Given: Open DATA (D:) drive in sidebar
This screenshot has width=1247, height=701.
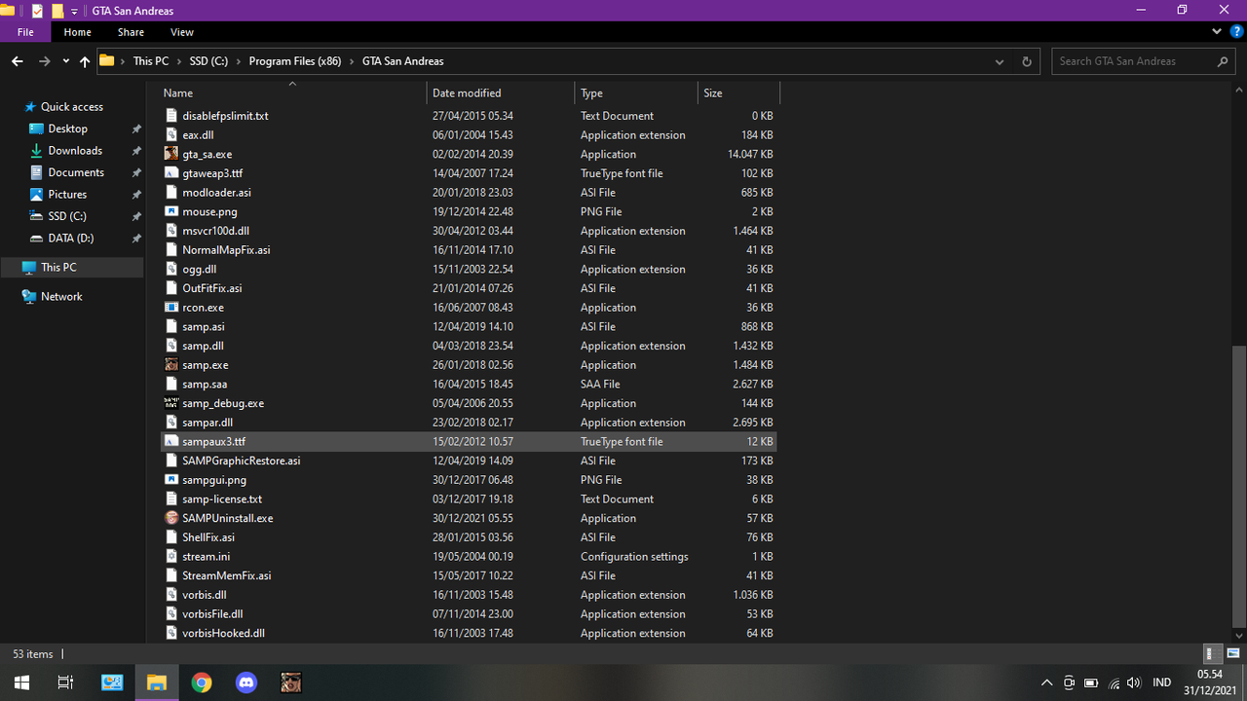Looking at the screenshot, I should (71, 239).
